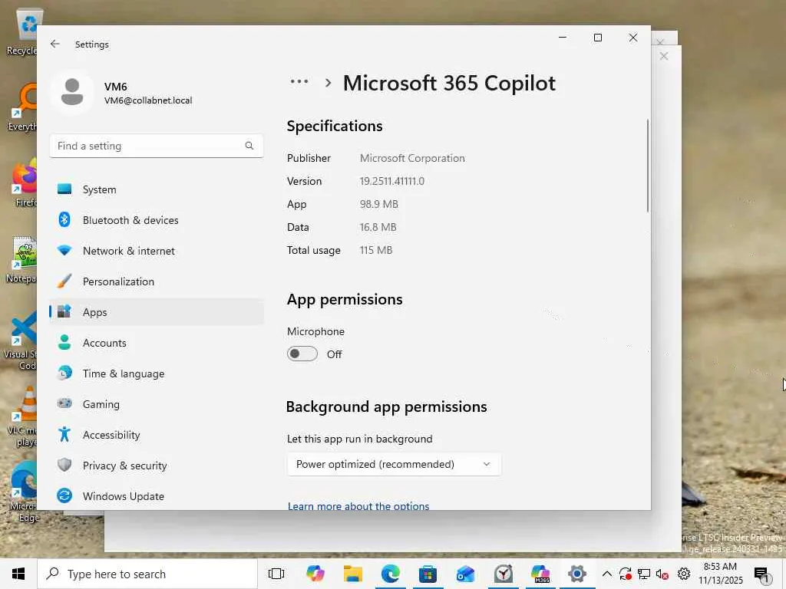Click the taskbar search box
This screenshot has height=589, width=786.
tap(147, 574)
